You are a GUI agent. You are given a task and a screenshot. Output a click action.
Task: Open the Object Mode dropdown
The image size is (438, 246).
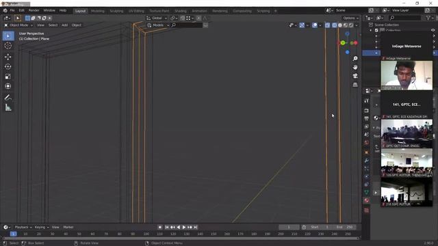pyautogui.click(x=18, y=25)
